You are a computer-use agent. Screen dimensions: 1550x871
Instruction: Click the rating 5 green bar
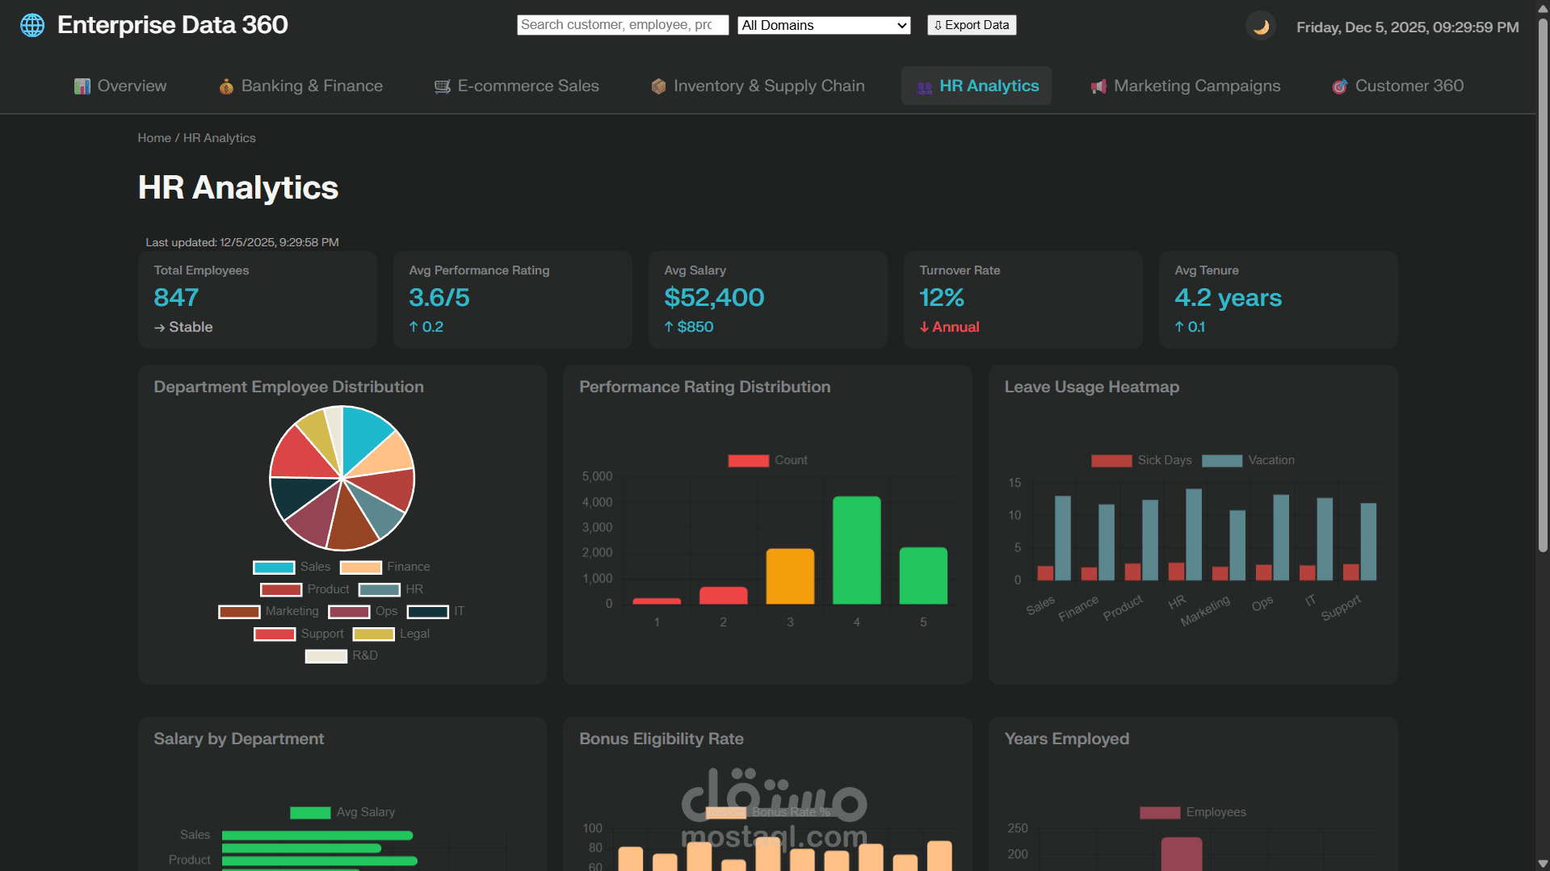pyautogui.click(x=923, y=576)
